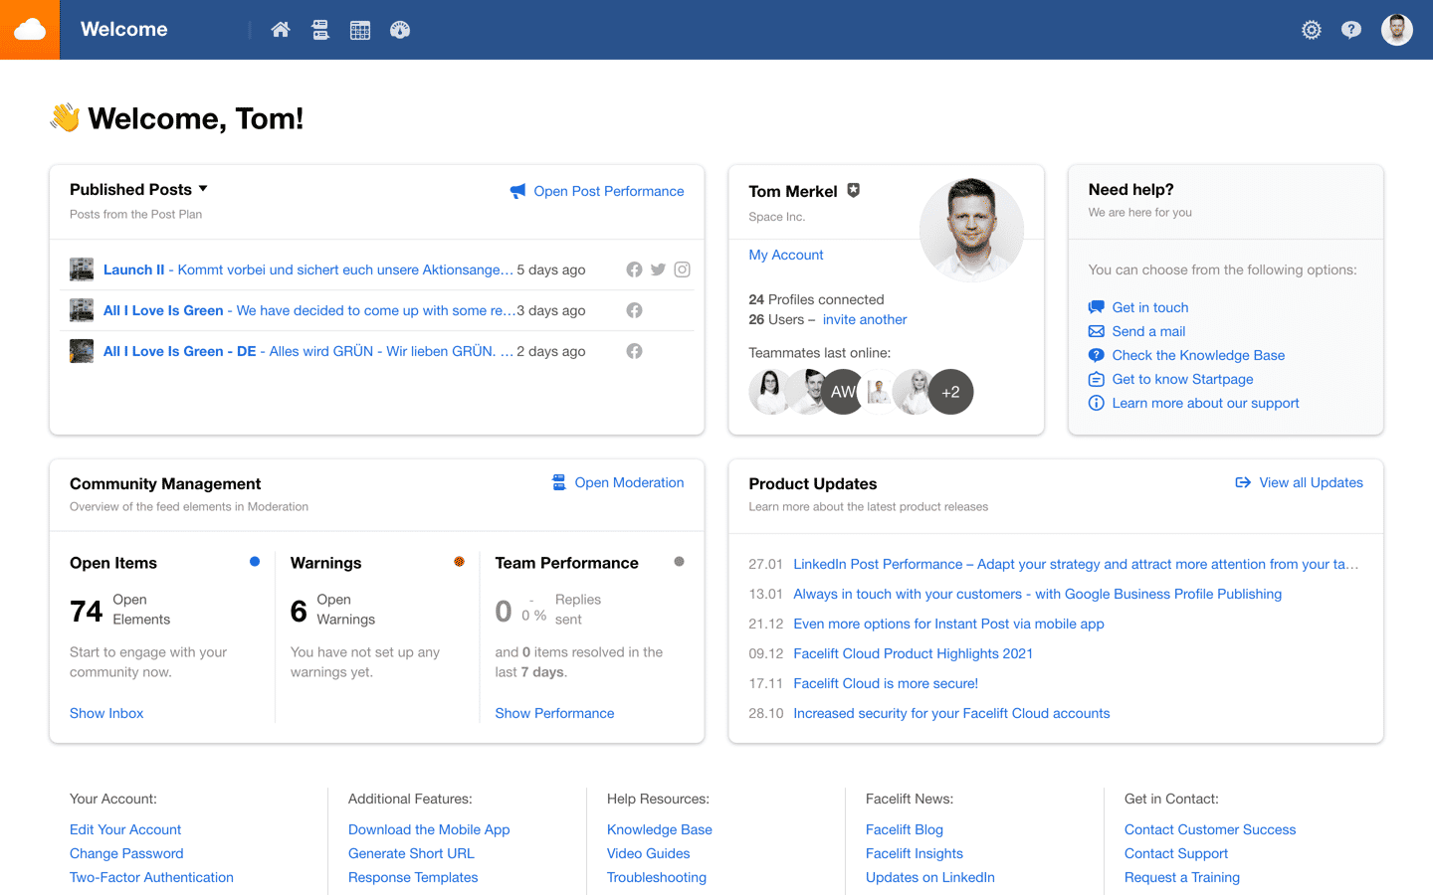Image resolution: width=1433 pixels, height=895 pixels.
Task: Open the All I Love Is Green - DE post thumbnail
Action: pos(82,351)
